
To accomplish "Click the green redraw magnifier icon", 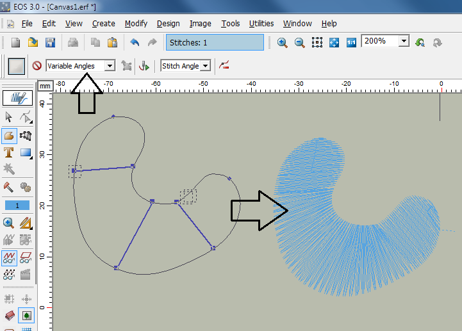I will (x=420, y=43).
